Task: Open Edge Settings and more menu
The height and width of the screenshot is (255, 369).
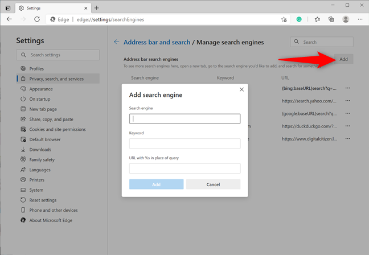Action: coord(360,19)
